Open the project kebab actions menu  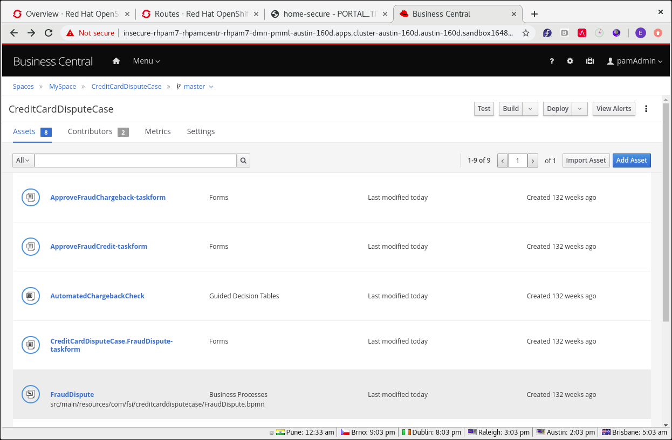pyautogui.click(x=646, y=109)
